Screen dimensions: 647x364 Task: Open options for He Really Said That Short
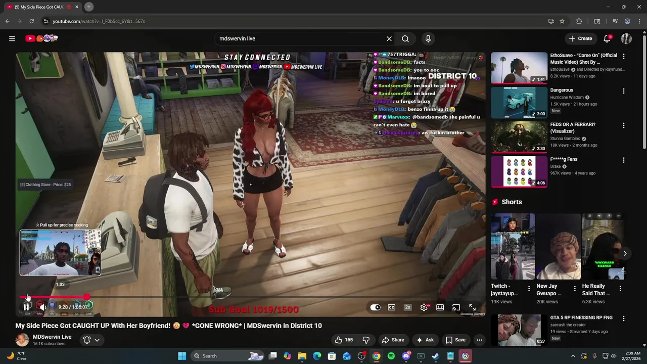(x=620, y=289)
